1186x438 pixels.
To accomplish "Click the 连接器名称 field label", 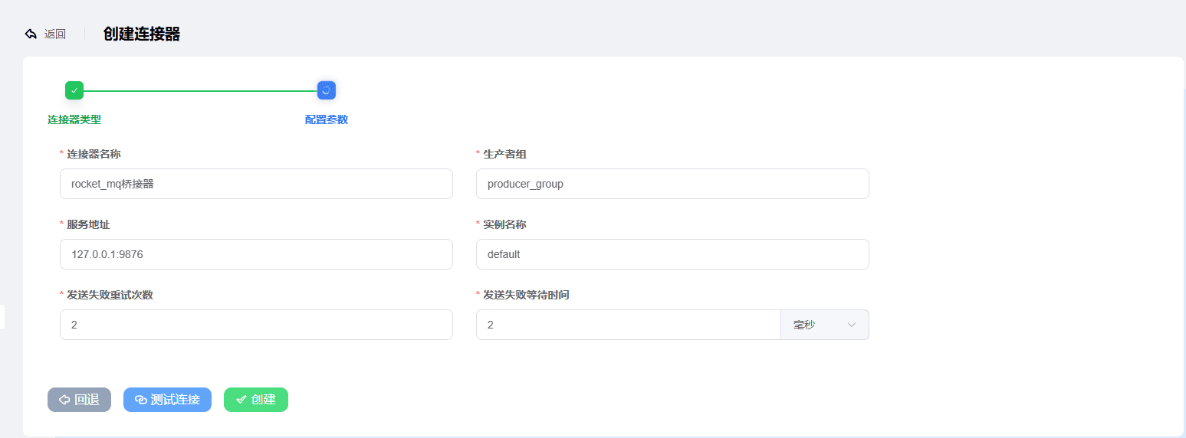I will [x=94, y=154].
